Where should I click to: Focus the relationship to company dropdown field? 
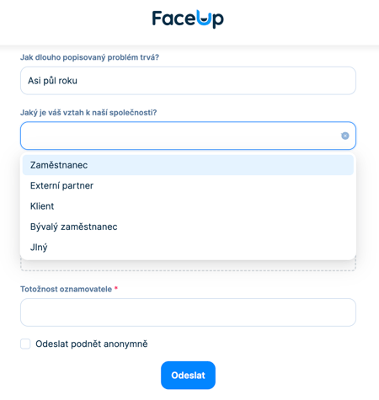(x=188, y=136)
